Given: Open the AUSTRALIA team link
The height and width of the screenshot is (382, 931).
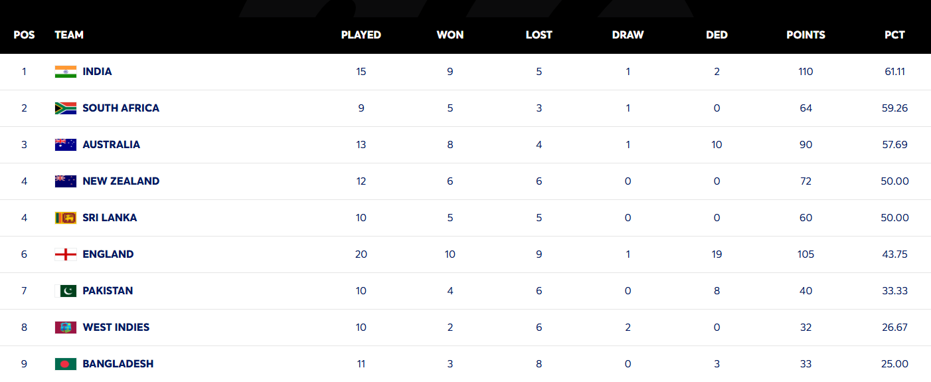Looking at the screenshot, I should click(x=111, y=145).
